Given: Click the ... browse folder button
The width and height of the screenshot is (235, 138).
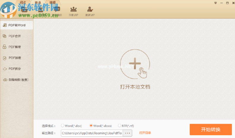Looking at the screenshot, I should click(127, 133).
